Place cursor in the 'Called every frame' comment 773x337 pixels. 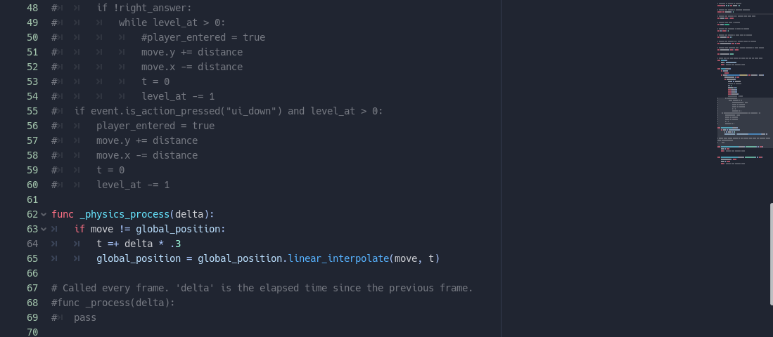pos(262,289)
